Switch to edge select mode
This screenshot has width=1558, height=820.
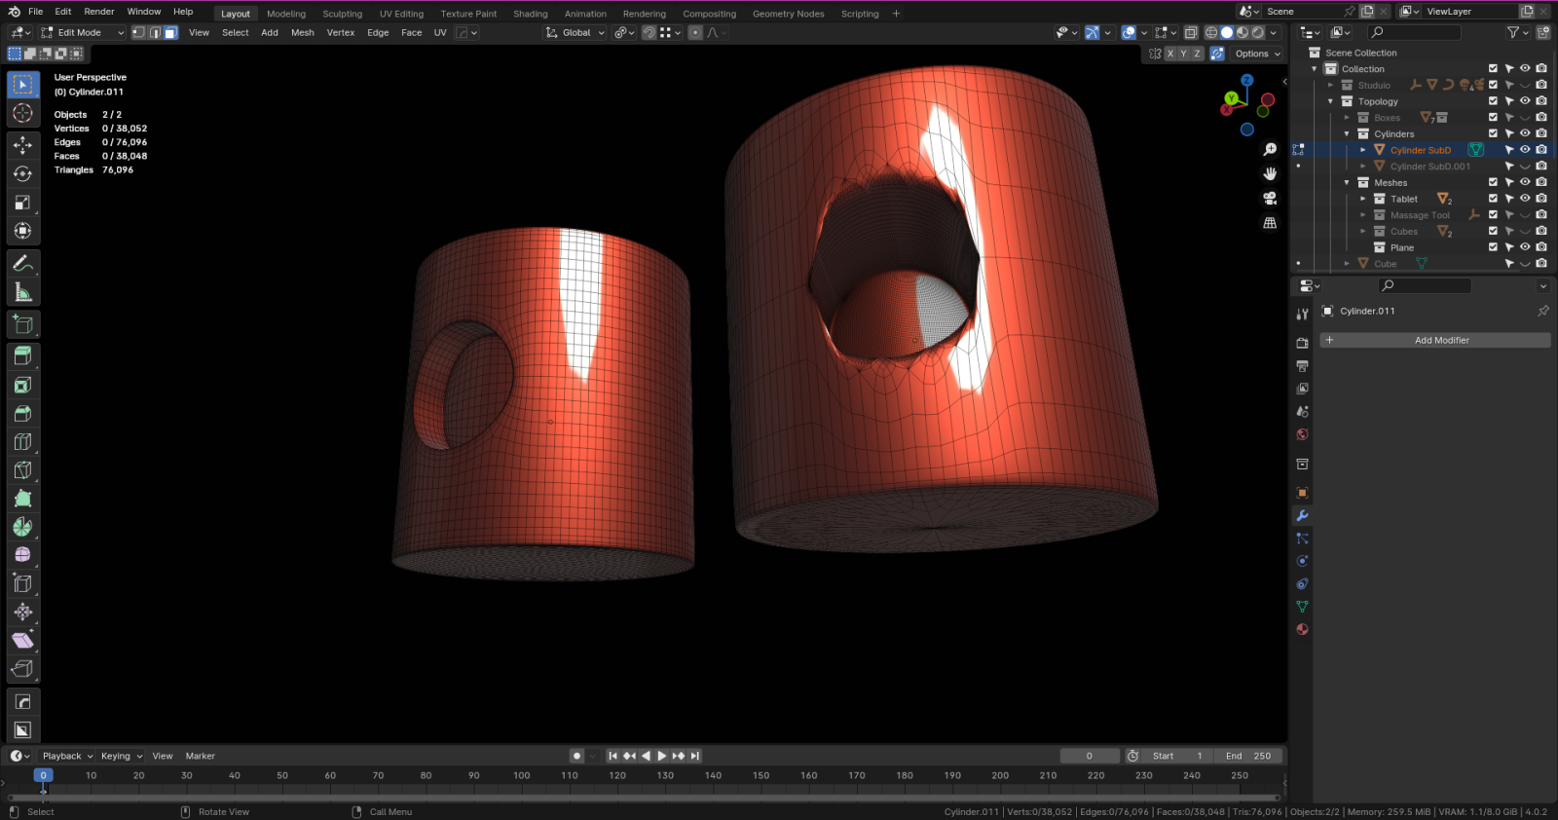[x=155, y=32]
